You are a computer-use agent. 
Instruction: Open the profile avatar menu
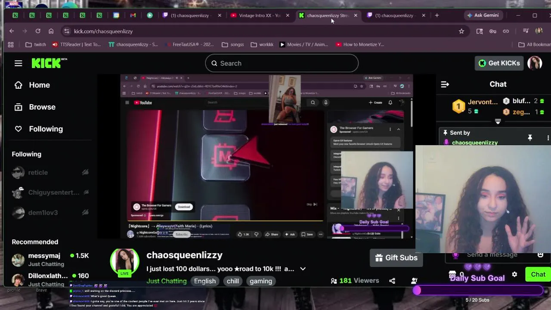pos(535,63)
